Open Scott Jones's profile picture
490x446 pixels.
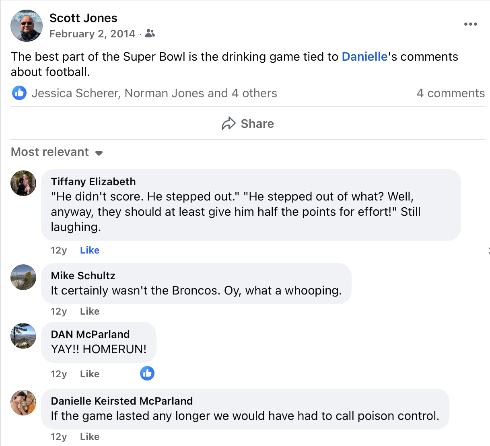tap(27, 26)
